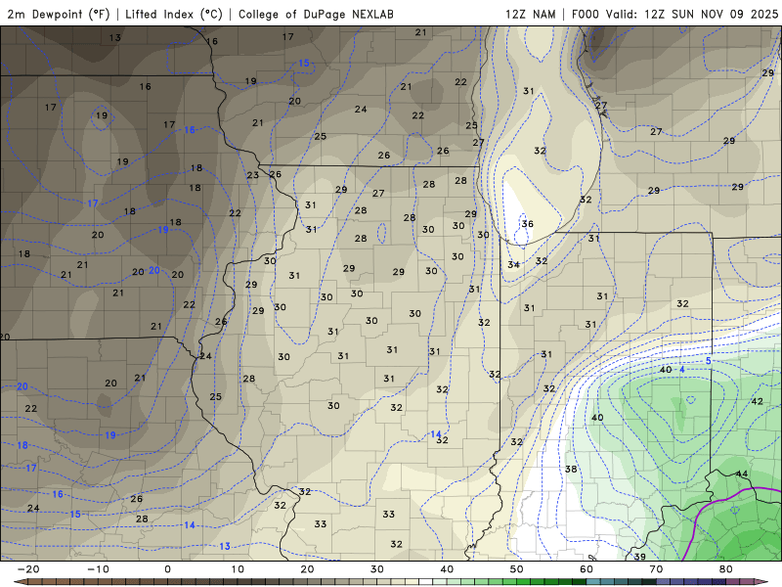
Task: Click the "-20" color scale label
Action: click(28, 569)
